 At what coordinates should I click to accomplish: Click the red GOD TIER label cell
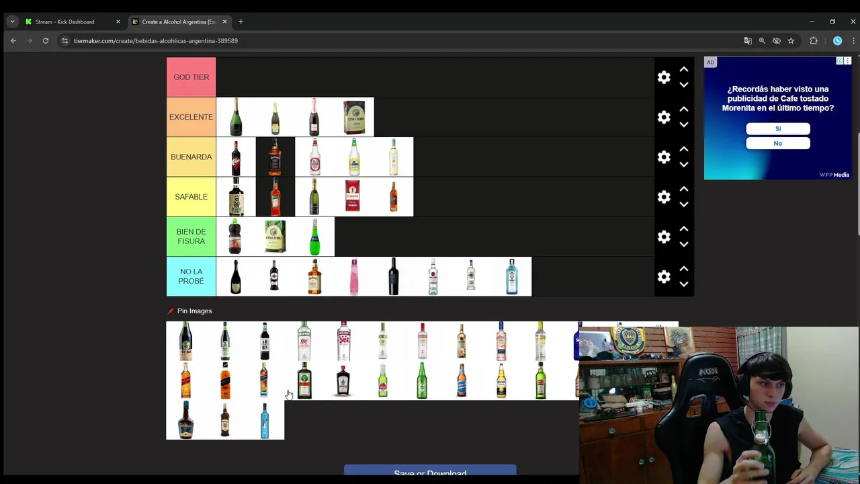[x=191, y=77]
